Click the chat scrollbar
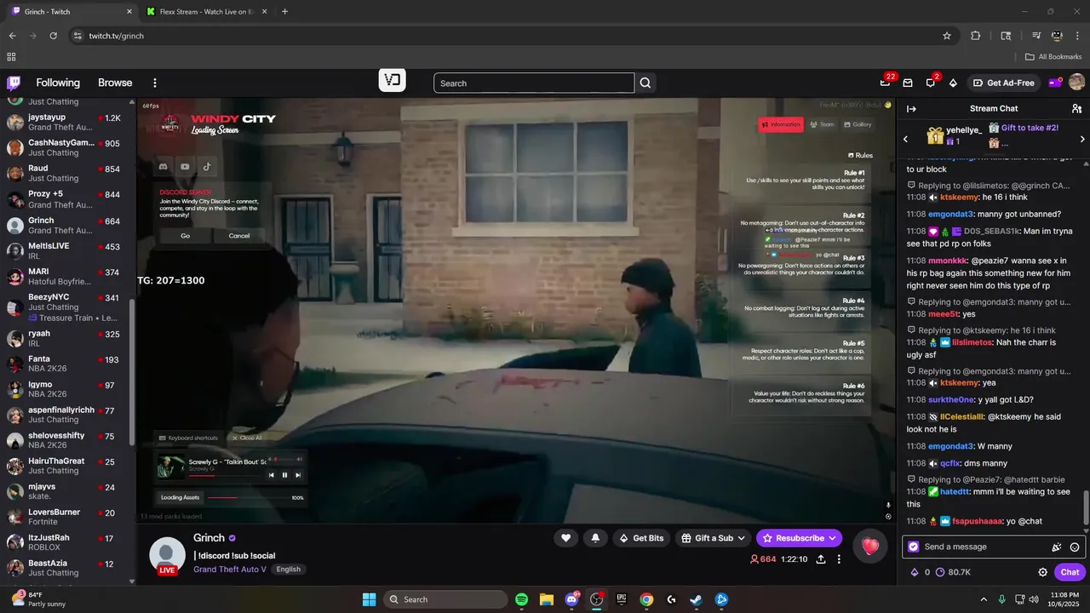 pos(1085,508)
